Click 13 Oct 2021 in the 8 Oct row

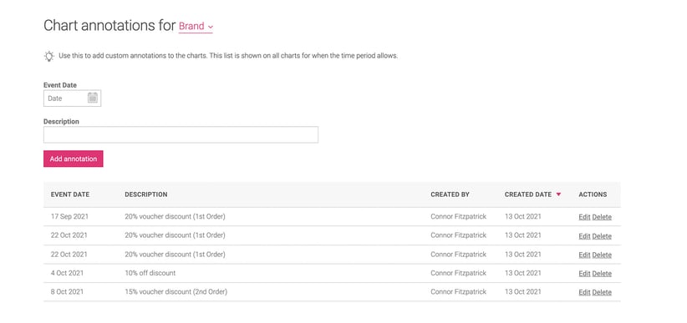[522, 291]
